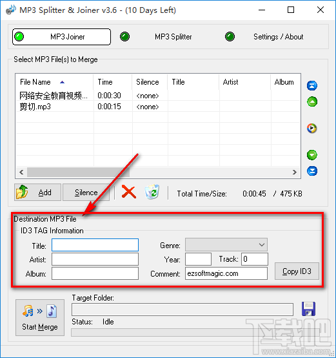This screenshot has height=358, width=336.
Task: Browse target folder with floppy disk icon
Action: click(308, 309)
